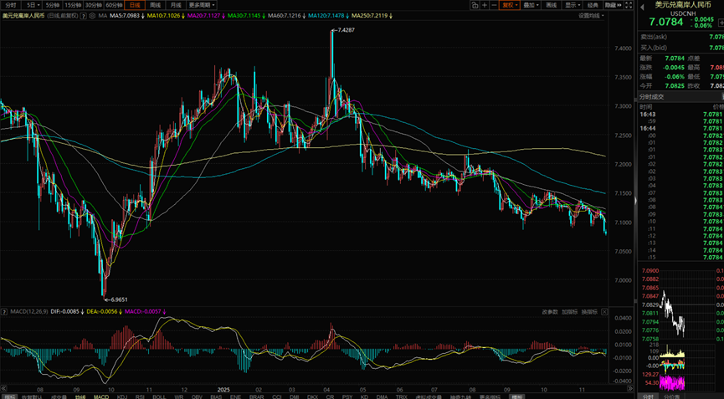Zoom out chart with minus icon

click(x=492, y=4)
